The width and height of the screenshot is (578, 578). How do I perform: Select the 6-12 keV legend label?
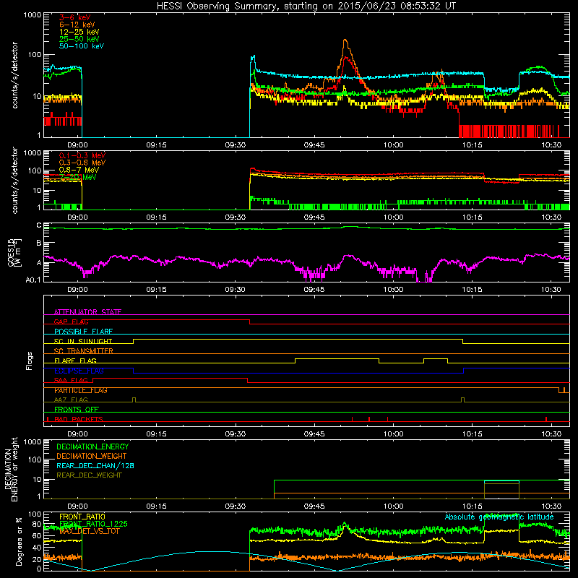click(77, 25)
